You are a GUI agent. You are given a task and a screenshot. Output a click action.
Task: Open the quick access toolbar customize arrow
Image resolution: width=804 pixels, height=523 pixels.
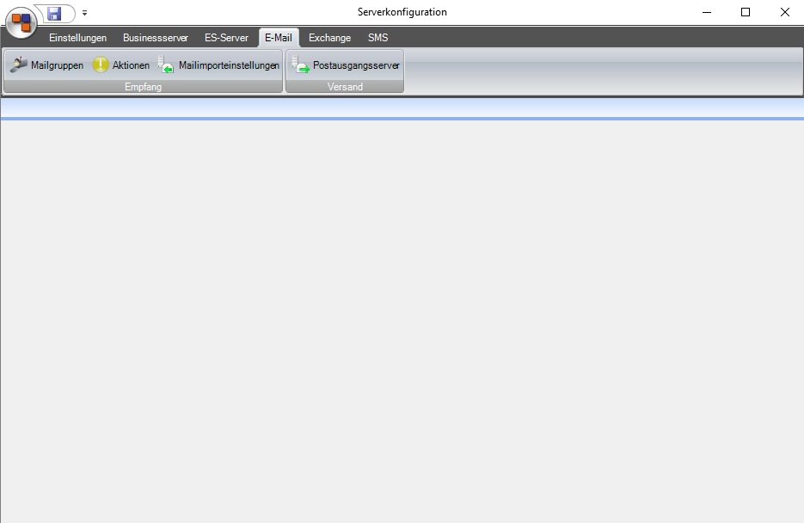84,13
